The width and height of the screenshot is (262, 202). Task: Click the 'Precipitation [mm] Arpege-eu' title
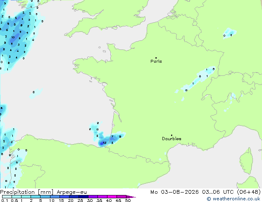pos(43,192)
